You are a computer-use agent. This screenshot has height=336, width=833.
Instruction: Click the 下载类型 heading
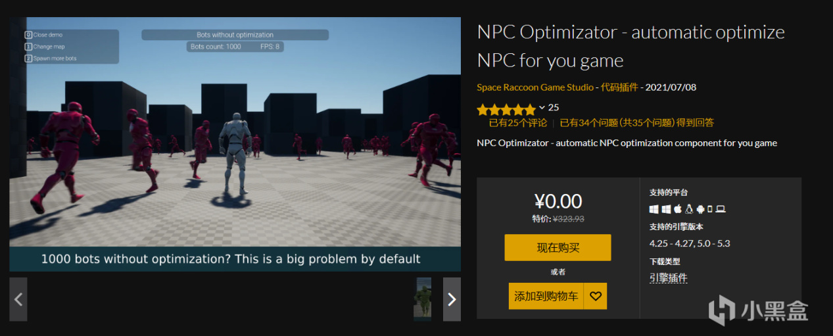pos(664,261)
